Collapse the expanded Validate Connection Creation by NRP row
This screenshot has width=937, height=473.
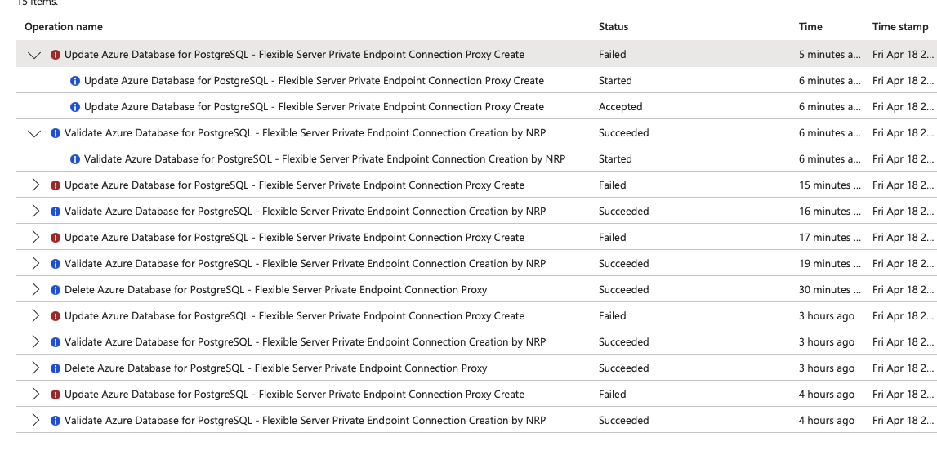pyautogui.click(x=34, y=133)
